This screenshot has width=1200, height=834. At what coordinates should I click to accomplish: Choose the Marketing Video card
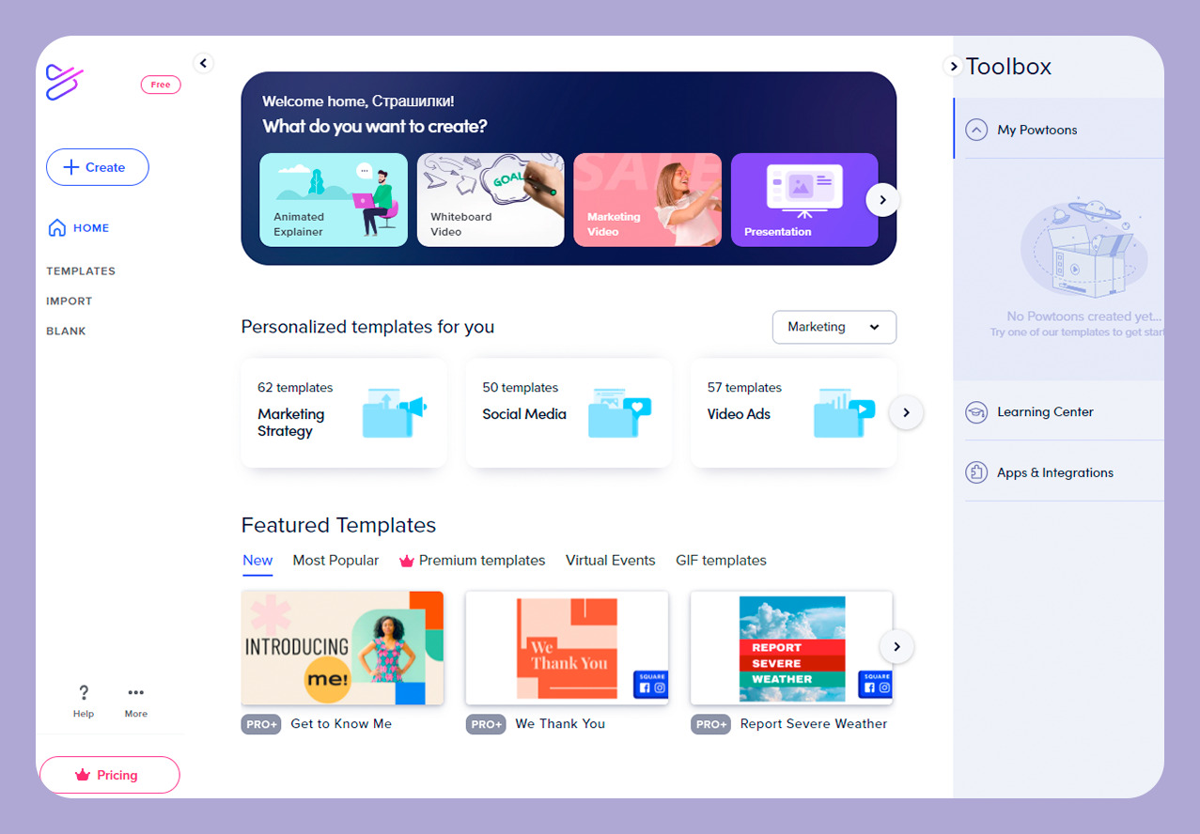click(x=647, y=200)
